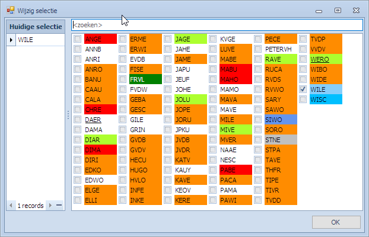The height and width of the screenshot is (237, 369).
Task: Click the blue SIWO label
Action: (x=281, y=120)
